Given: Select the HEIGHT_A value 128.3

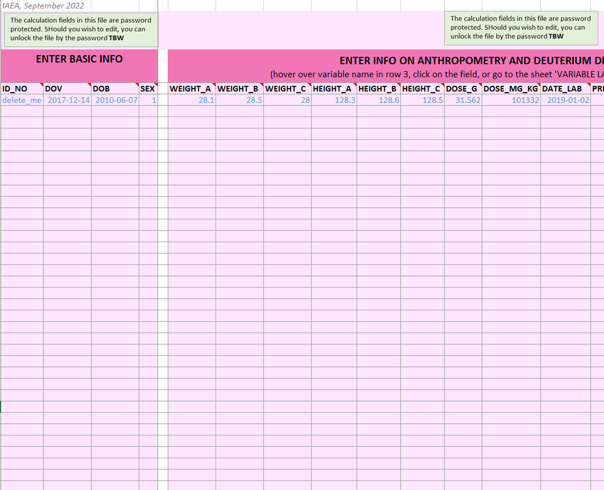Looking at the screenshot, I should 334,100.
